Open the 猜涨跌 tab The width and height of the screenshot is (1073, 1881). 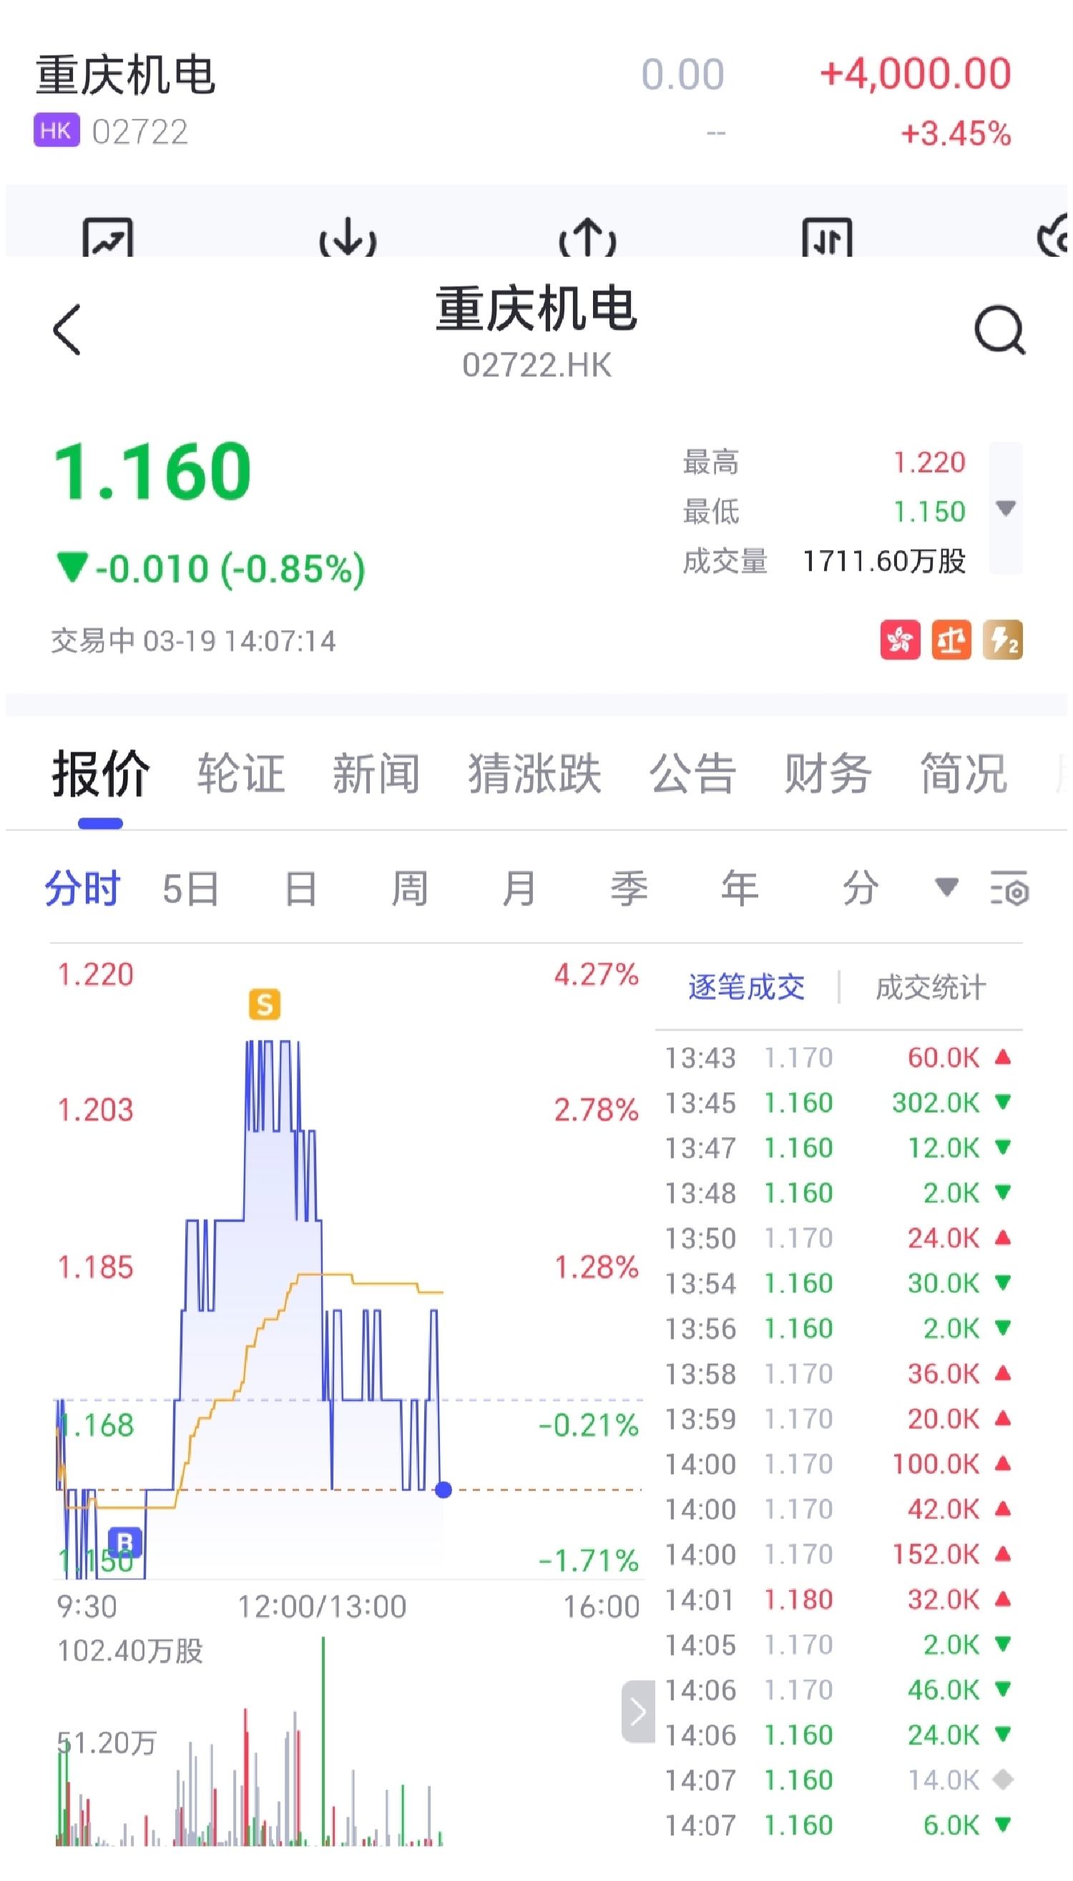534,774
